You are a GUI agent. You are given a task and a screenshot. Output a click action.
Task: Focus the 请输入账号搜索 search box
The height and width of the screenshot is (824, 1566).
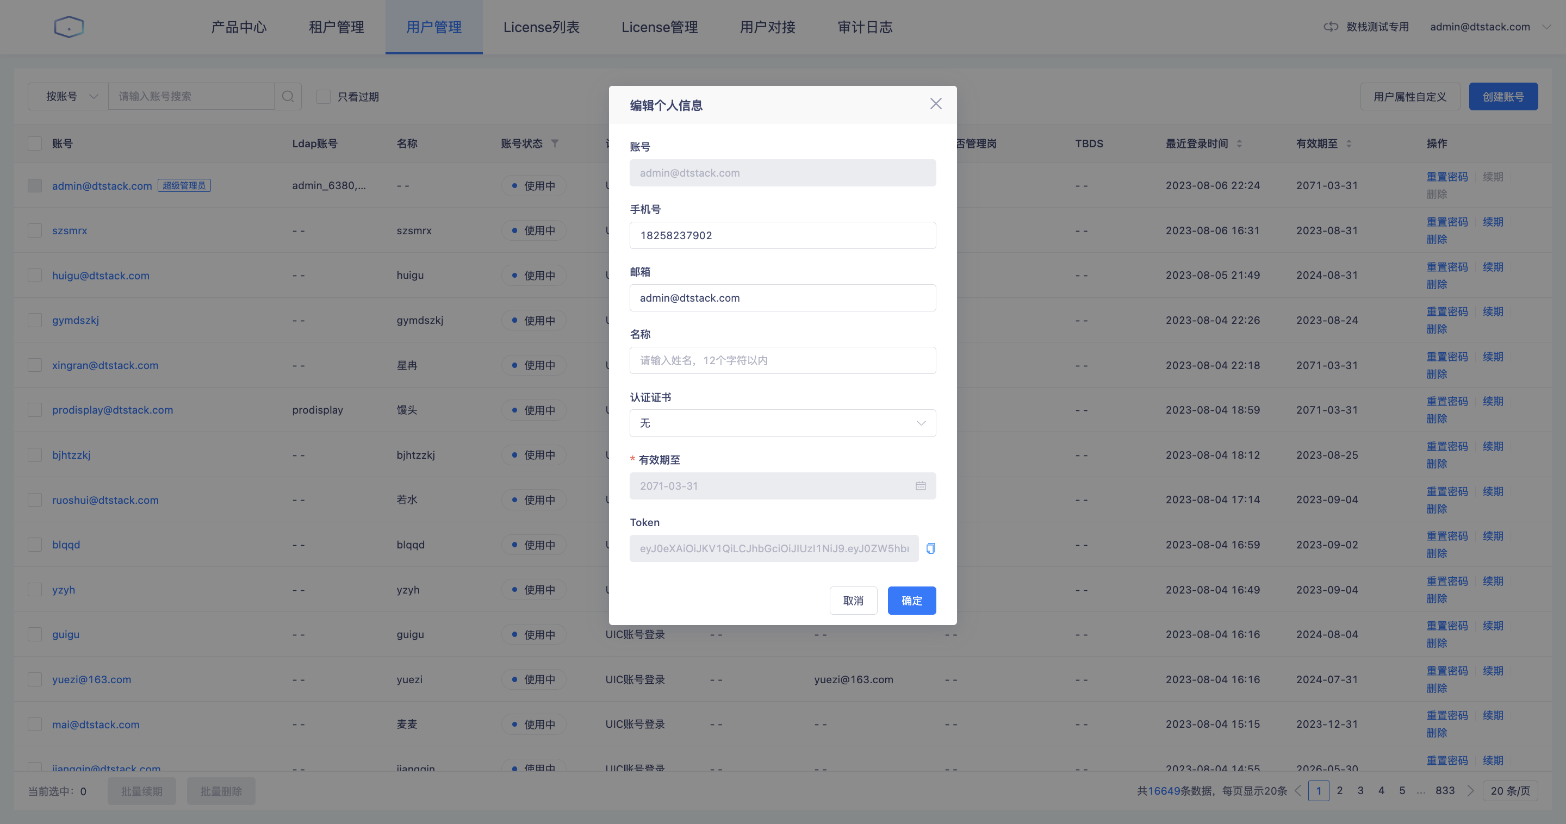(191, 97)
